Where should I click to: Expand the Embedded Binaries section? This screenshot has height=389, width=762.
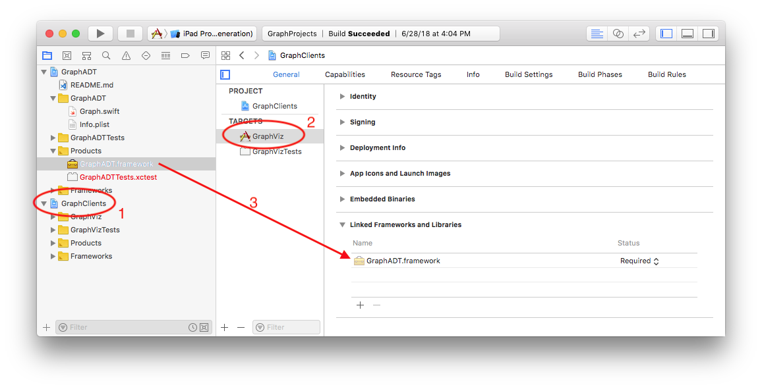coord(342,199)
